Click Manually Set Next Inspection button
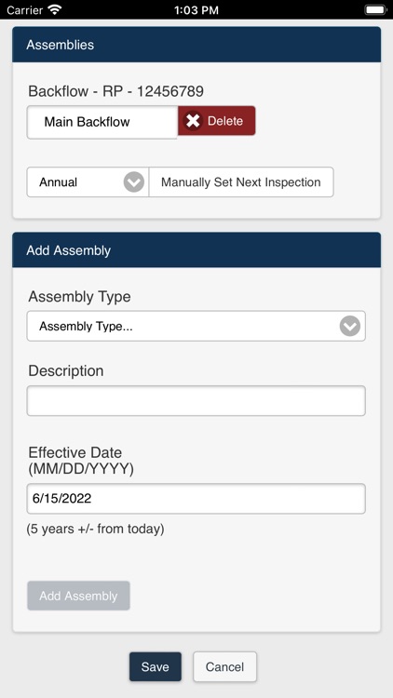 pyautogui.click(x=241, y=182)
